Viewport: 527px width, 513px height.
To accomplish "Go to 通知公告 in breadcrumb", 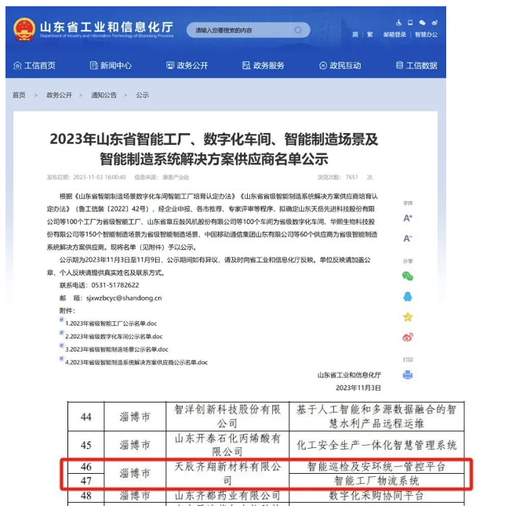I will 104,95.
